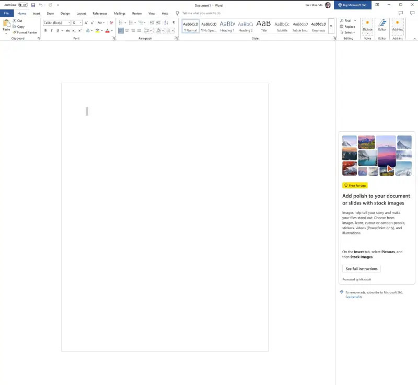Click the Save icon in the title bar
This screenshot has width=418, height=385.
pyautogui.click(x=33, y=5)
